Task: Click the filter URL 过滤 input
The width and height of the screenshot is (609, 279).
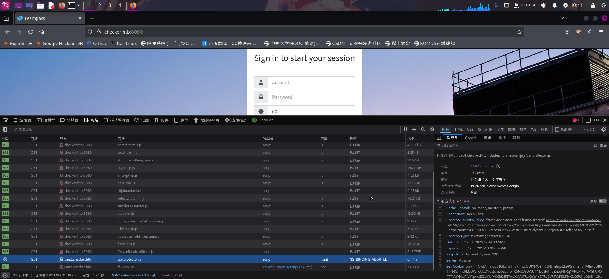Action: pyautogui.click(x=206, y=129)
